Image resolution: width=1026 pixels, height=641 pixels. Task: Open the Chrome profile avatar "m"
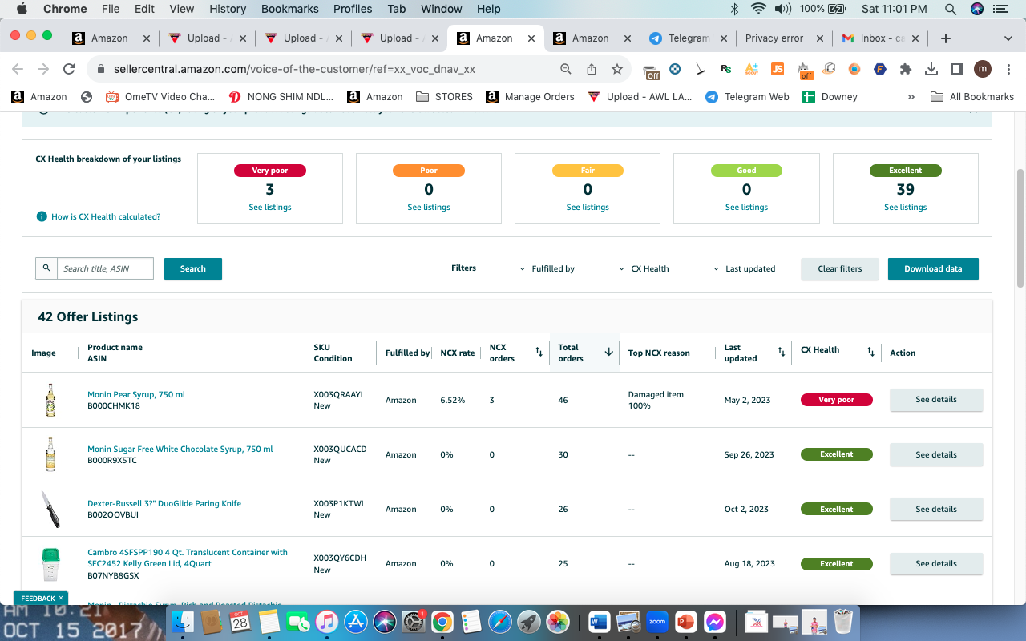click(x=983, y=69)
